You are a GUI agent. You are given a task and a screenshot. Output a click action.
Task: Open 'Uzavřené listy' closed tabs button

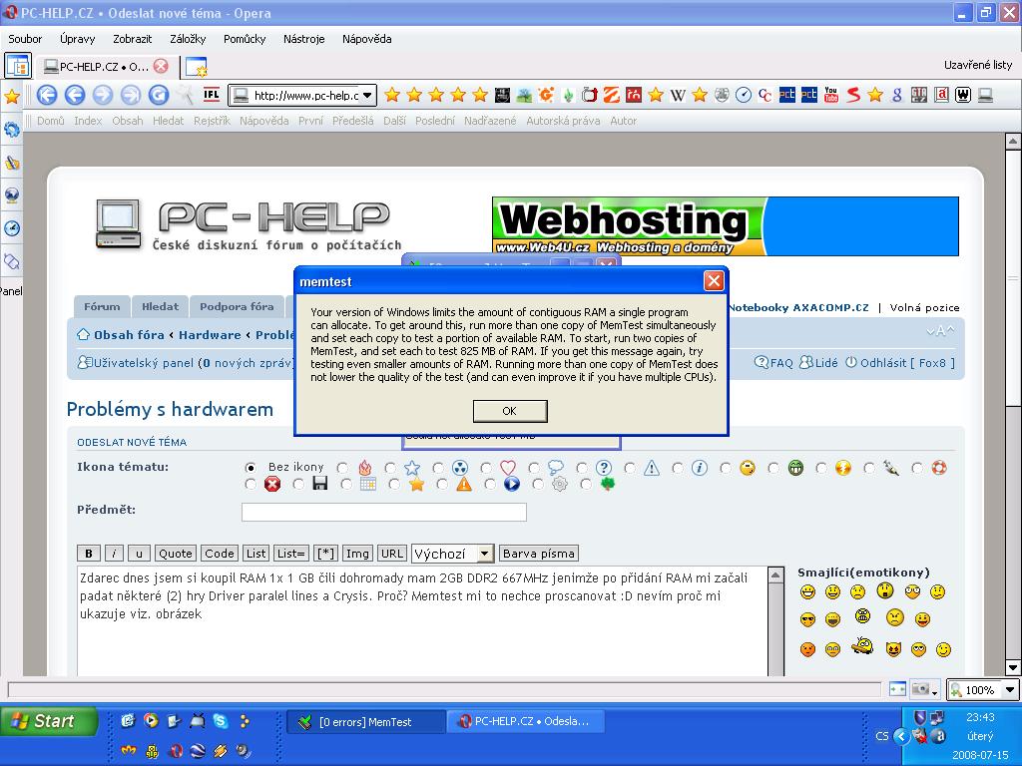click(x=978, y=65)
